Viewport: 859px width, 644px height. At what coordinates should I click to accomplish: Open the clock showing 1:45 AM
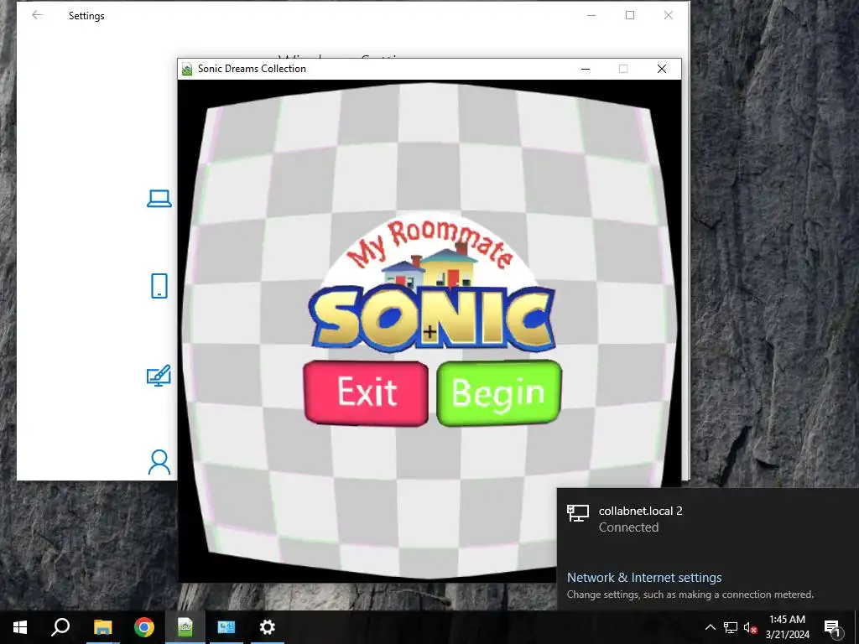tap(787, 627)
